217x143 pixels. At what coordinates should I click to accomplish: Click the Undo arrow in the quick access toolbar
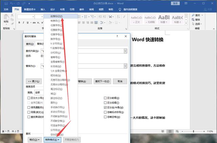[x=12, y=3]
